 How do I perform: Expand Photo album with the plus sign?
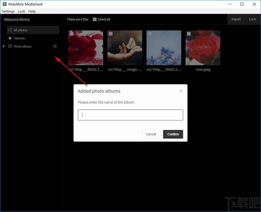coord(4,46)
